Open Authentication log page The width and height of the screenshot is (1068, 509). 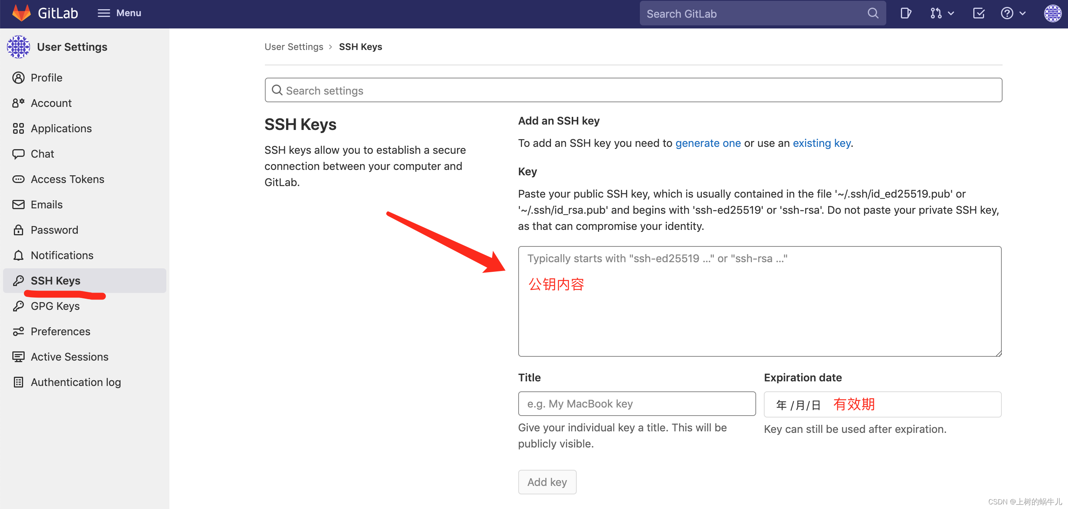[76, 382]
